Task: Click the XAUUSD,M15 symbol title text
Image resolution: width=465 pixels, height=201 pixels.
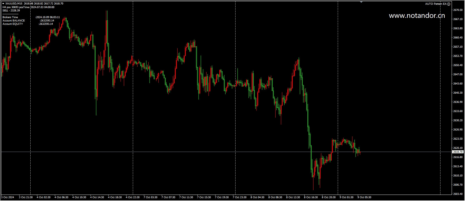Action: click(x=14, y=4)
